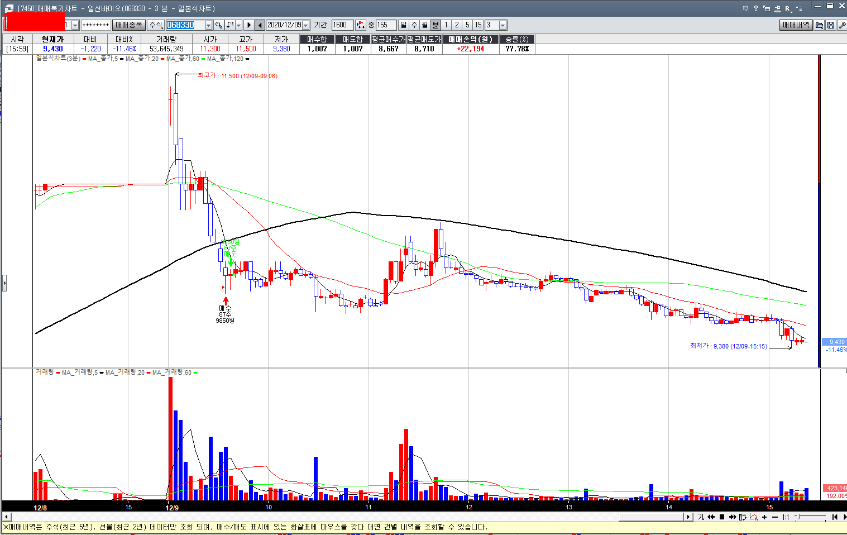Screen dimensions: 847x535
Task: Click the 주식 button
Action: (x=156, y=25)
